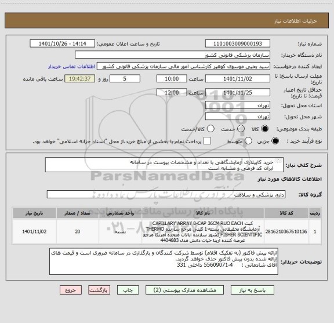Click the چاپ print button
This screenshot has height=323, width=334.
[128, 290]
